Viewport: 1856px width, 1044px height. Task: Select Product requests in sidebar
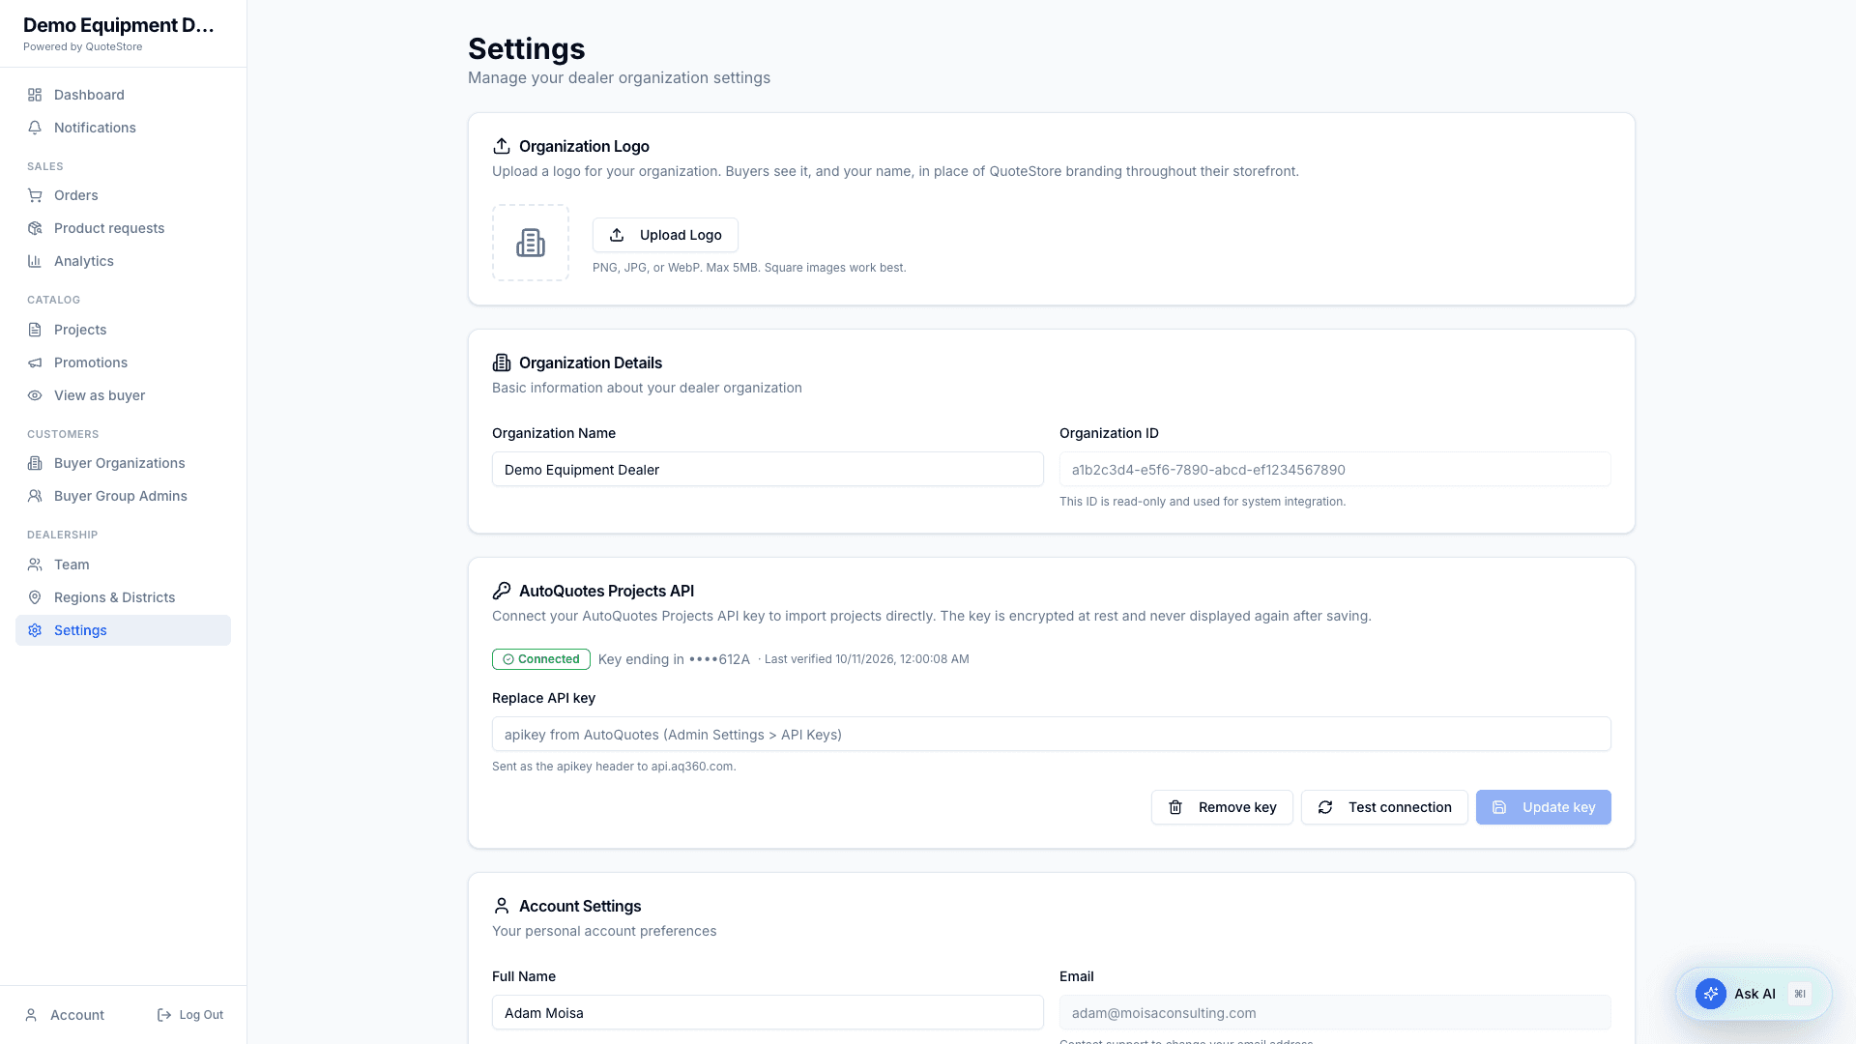(123, 228)
